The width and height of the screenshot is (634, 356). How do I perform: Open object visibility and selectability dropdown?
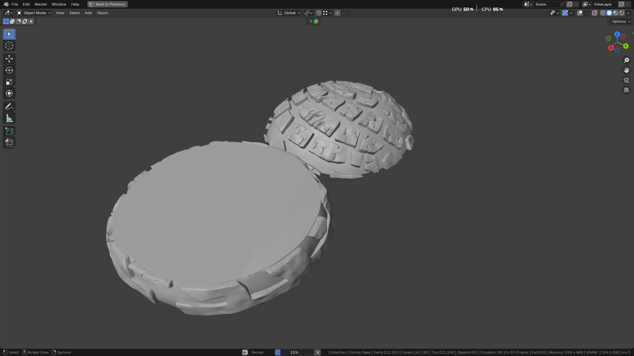click(x=554, y=13)
